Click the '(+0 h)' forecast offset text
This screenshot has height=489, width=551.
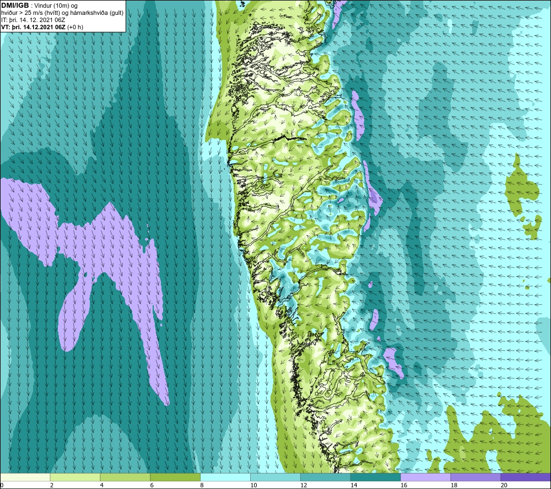point(75,27)
